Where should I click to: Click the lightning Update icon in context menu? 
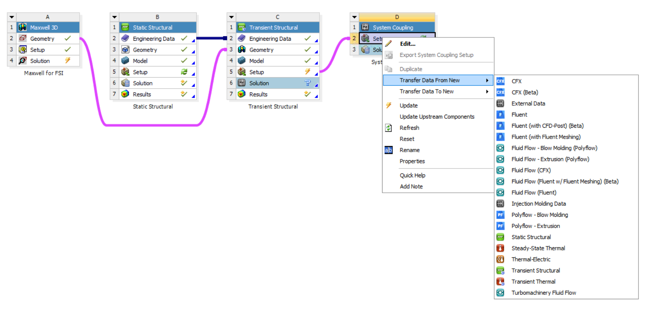[389, 105]
